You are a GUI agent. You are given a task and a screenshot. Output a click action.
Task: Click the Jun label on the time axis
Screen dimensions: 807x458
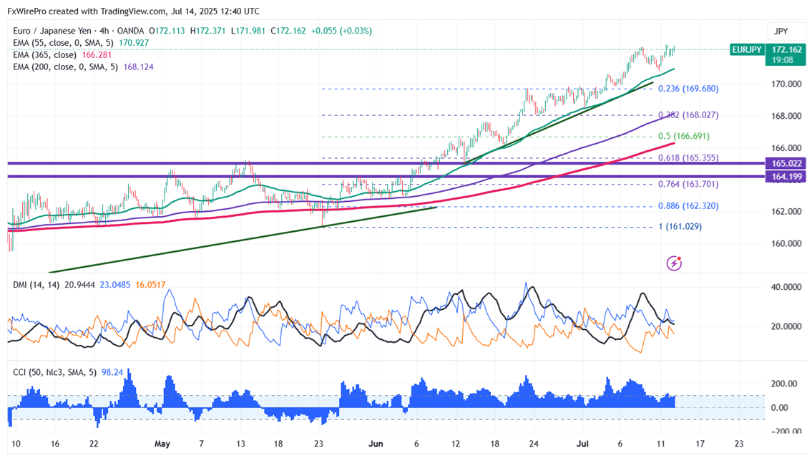click(376, 444)
